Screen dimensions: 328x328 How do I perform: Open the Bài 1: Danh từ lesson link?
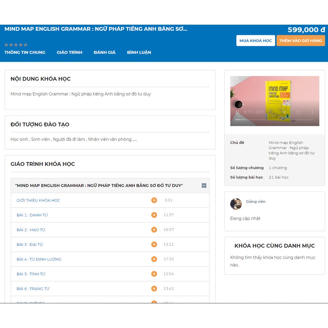coord(32,215)
